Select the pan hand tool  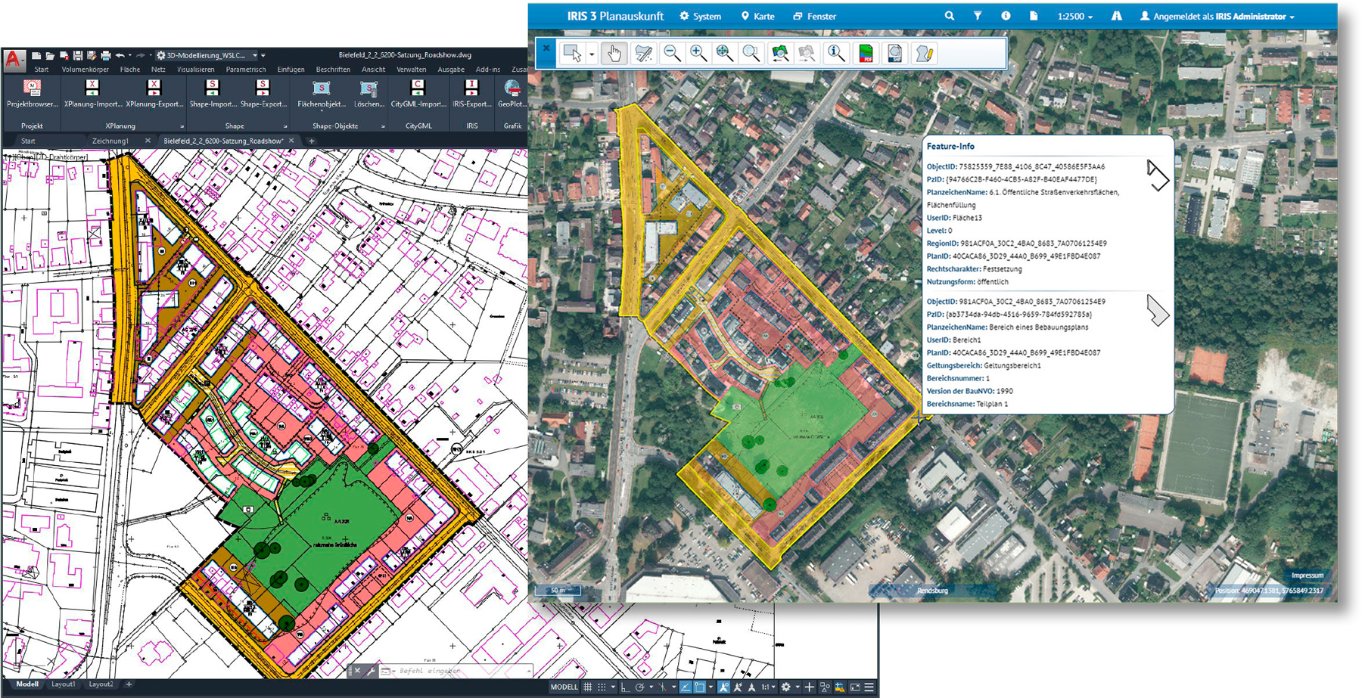click(614, 53)
